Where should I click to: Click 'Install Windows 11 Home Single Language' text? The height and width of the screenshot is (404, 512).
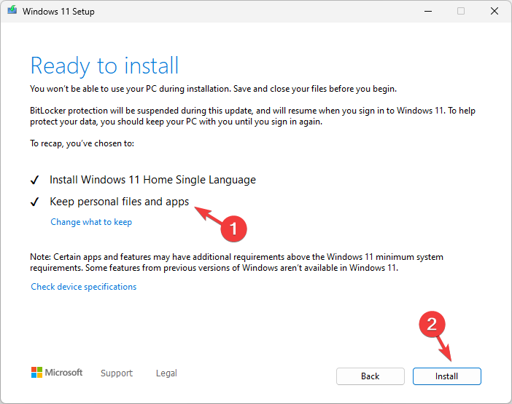click(153, 180)
